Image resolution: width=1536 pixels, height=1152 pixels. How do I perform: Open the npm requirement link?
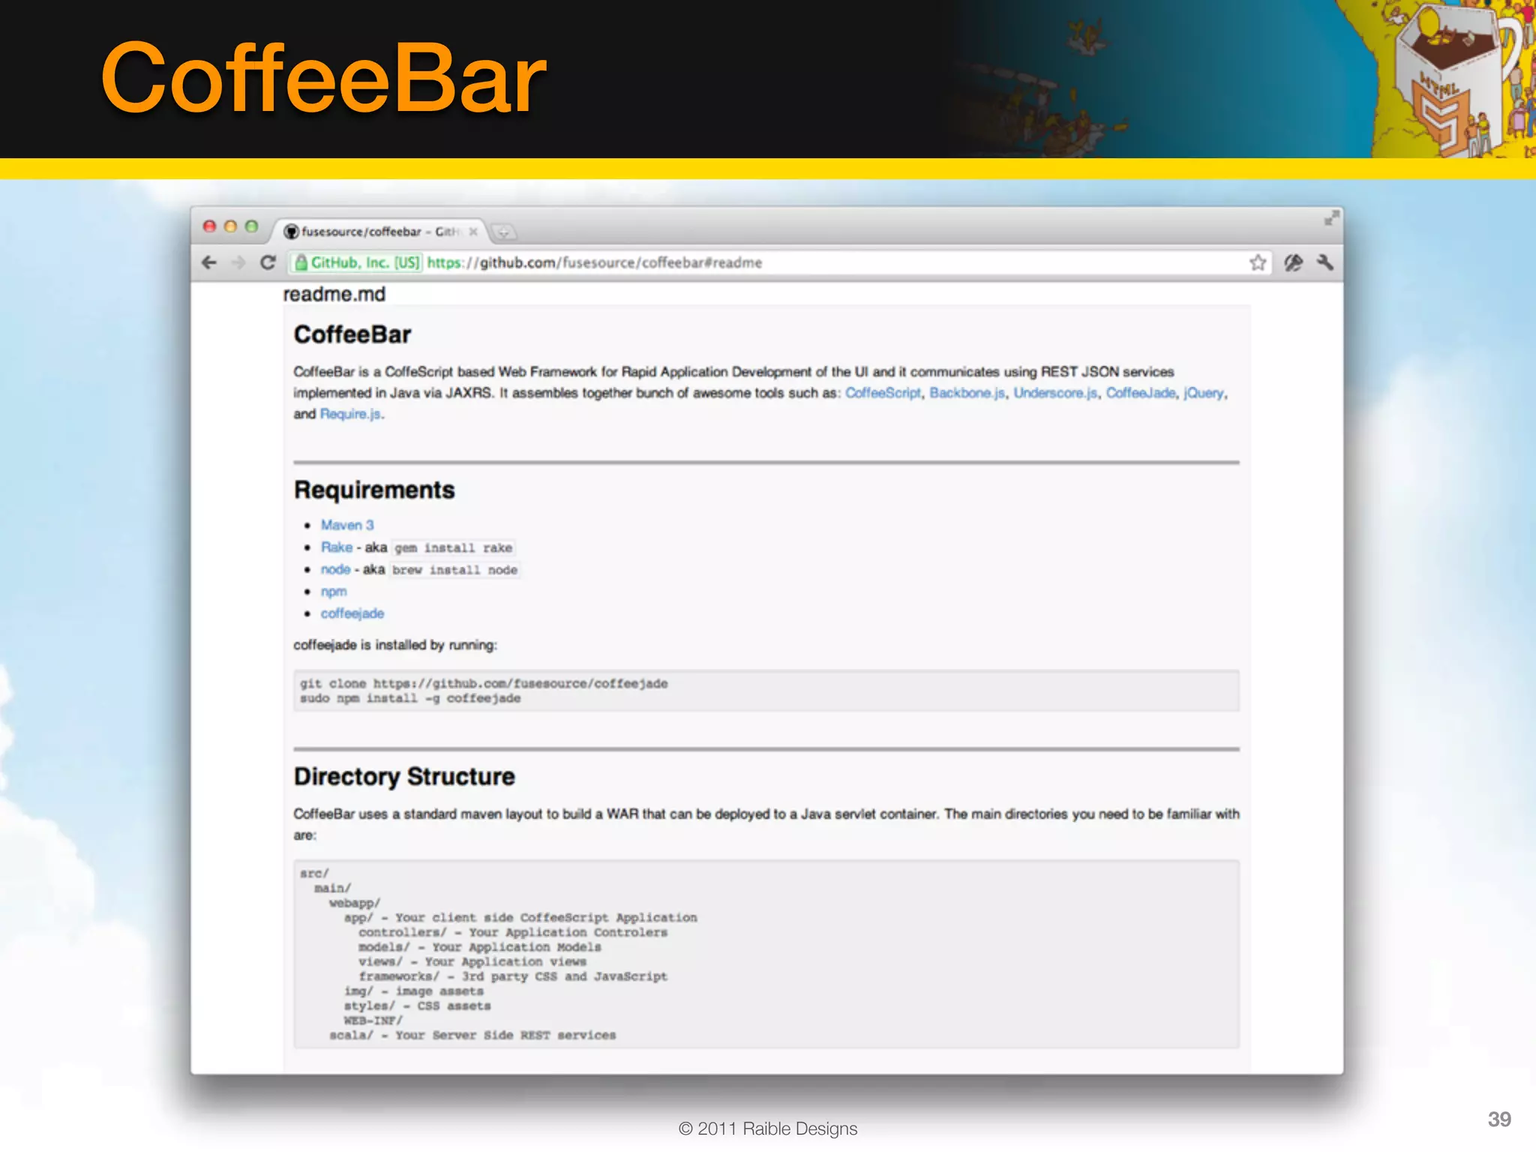click(x=334, y=592)
